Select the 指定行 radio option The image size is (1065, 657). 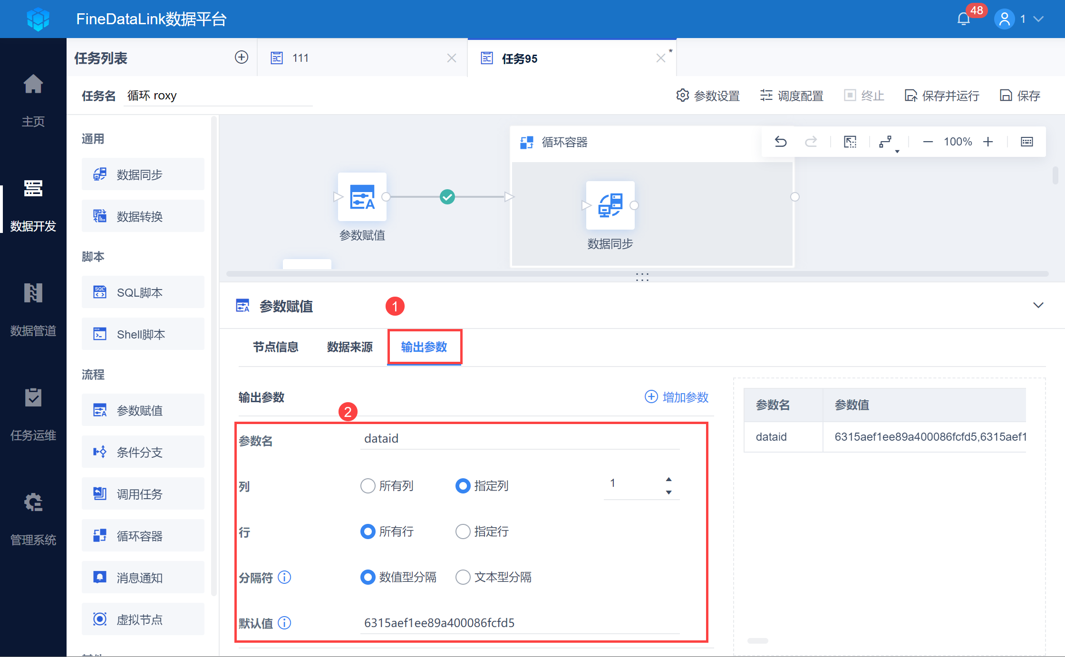click(463, 531)
